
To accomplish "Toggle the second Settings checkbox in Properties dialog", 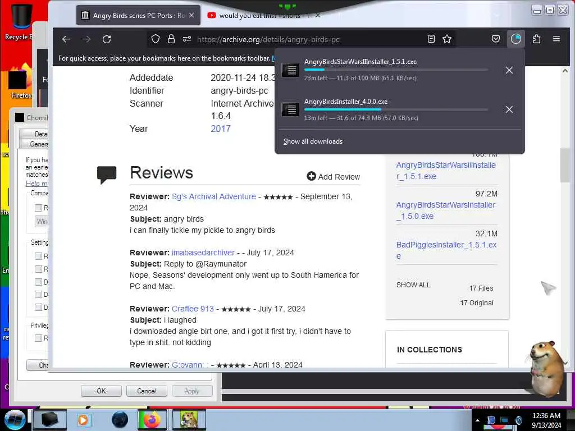I will [38, 269].
